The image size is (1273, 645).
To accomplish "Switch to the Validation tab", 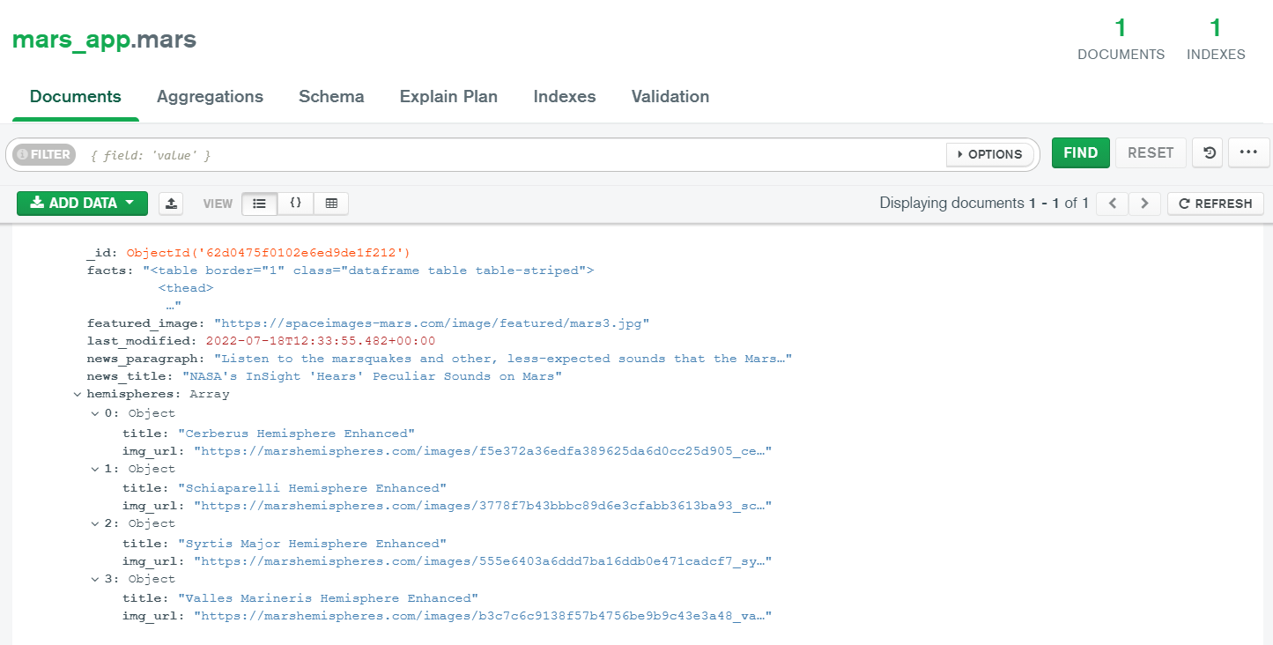I will [x=670, y=97].
